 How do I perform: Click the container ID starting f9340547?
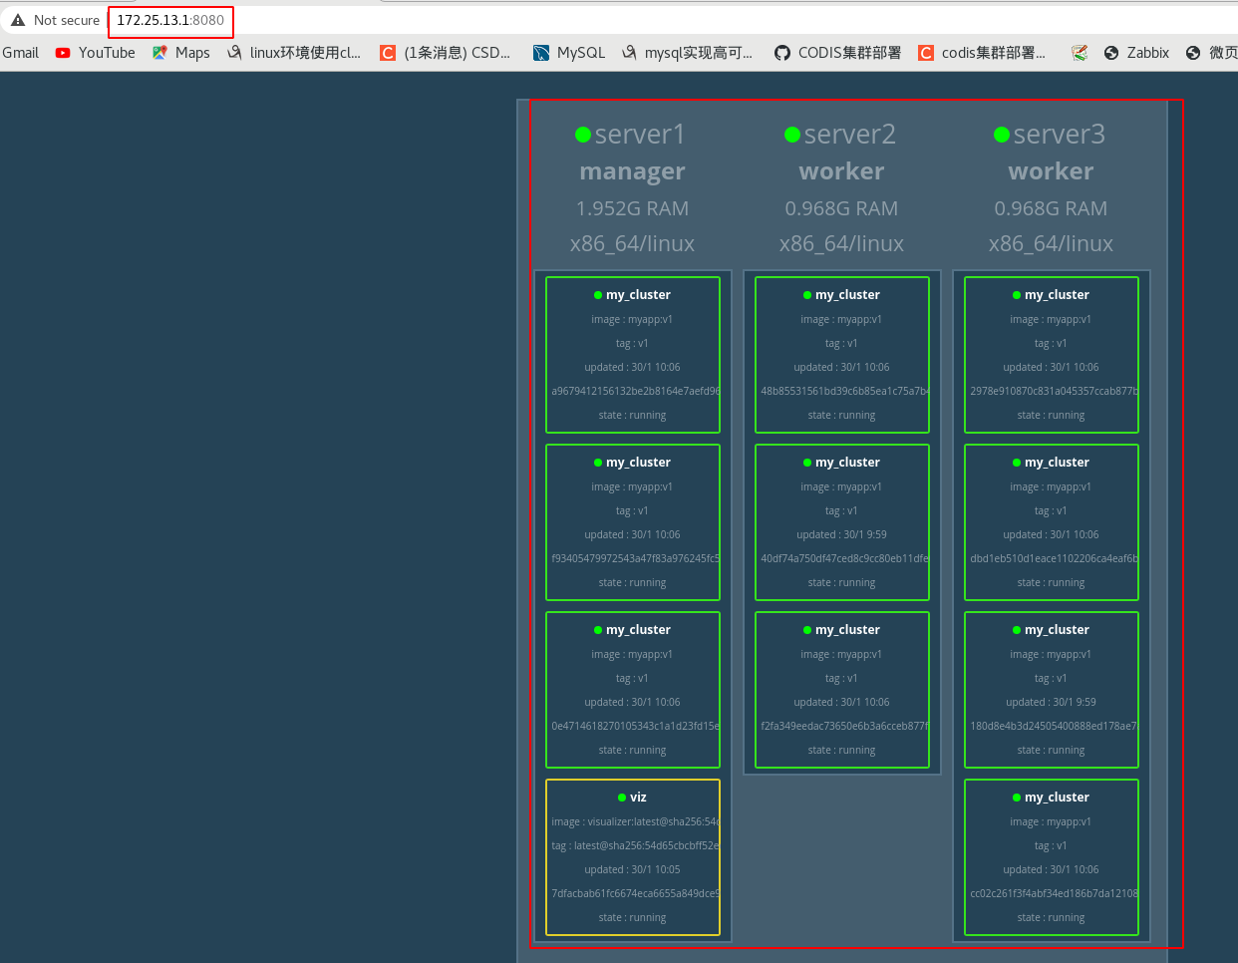click(x=635, y=559)
